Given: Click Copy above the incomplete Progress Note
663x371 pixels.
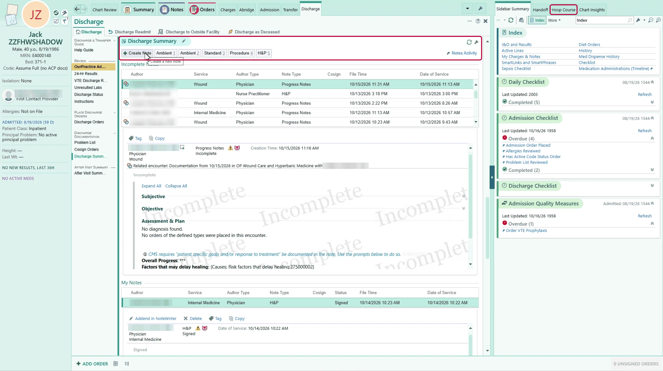Looking at the screenshot, I should [157, 138].
